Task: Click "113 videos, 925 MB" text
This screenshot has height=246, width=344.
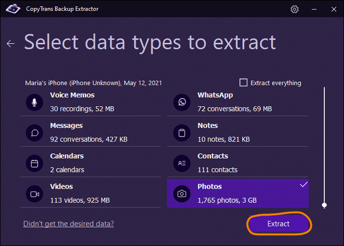Action: [x=80, y=200]
